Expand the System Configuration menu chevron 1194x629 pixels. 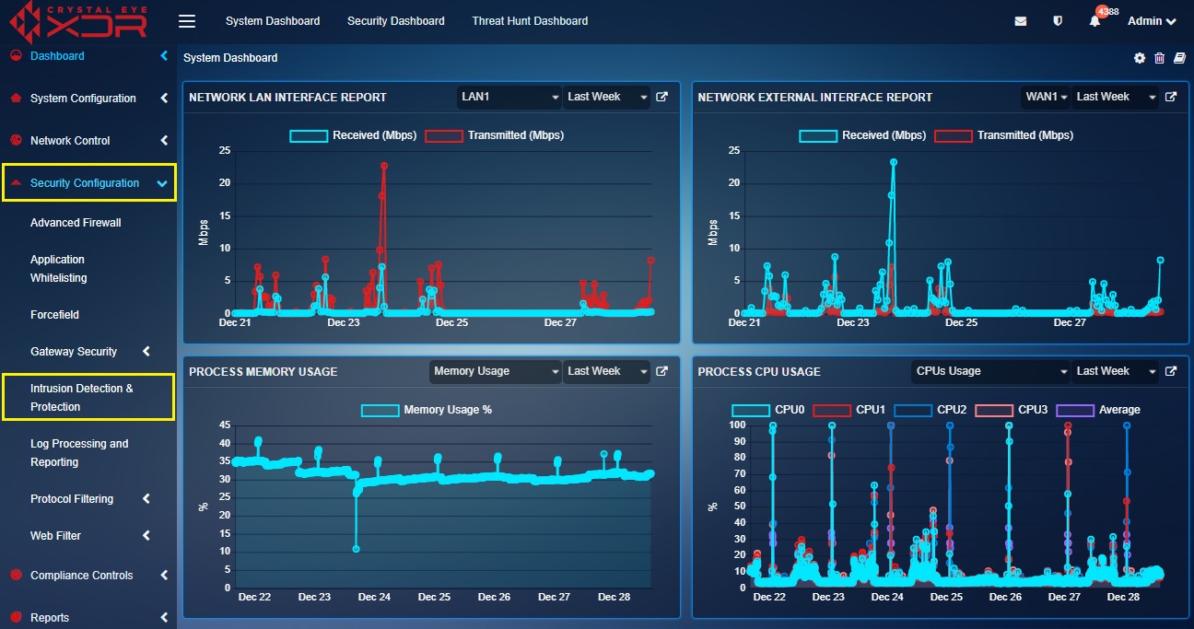164,99
